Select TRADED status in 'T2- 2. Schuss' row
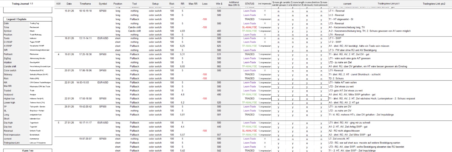The width and height of the screenshot is (452, 152). [x=249, y=78]
